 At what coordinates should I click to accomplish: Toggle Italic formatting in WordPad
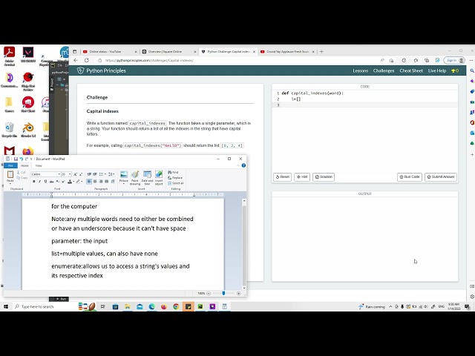(x=39, y=181)
